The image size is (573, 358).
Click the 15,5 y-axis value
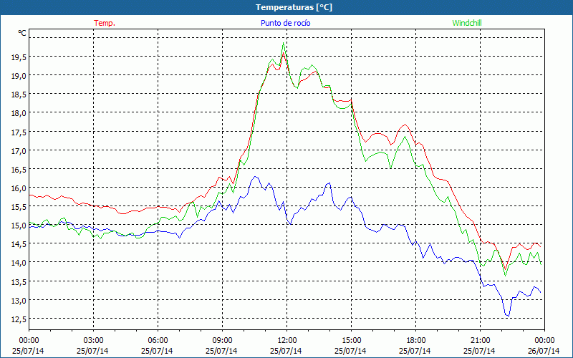point(19,207)
